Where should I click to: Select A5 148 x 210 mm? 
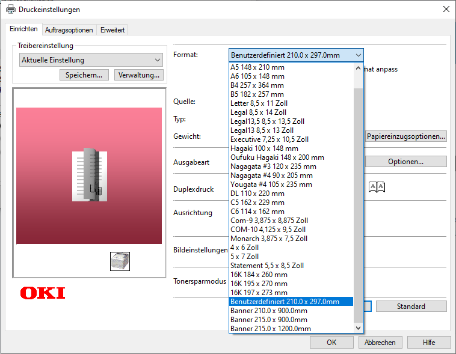click(x=291, y=67)
